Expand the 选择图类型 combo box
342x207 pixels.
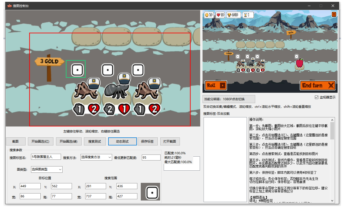point(47,169)
